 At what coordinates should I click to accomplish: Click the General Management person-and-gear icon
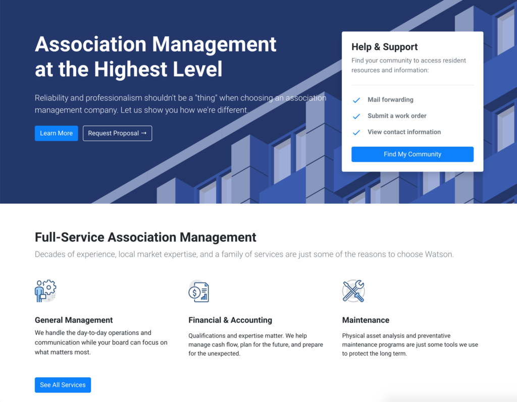[45, 291]
